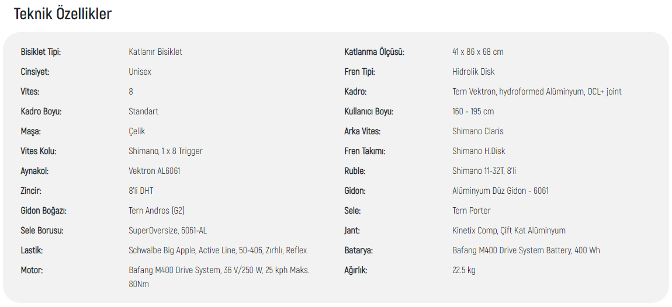Select the 22.5 kg weight value
The width and height of the screenshot is (672, 307).
click(464, 270)
